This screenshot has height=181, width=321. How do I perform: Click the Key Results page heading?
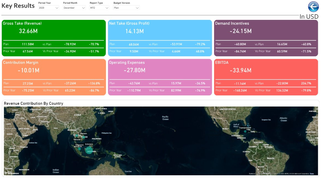click(18, 6)
